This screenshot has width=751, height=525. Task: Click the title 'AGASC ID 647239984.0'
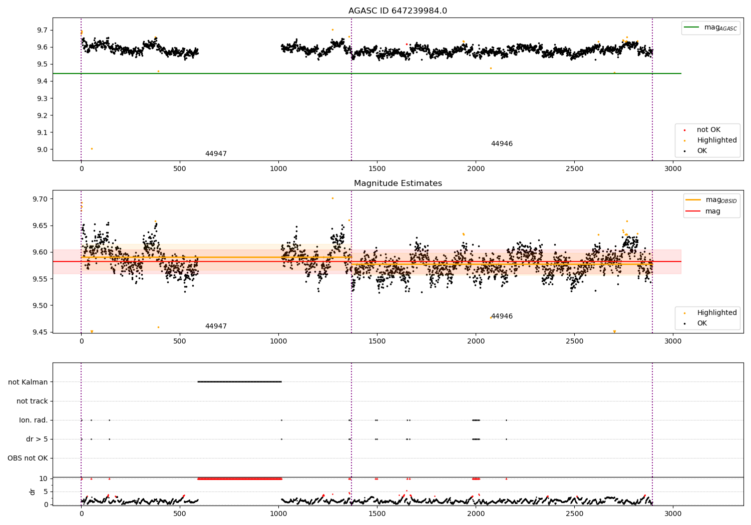[x=398, y=11]
